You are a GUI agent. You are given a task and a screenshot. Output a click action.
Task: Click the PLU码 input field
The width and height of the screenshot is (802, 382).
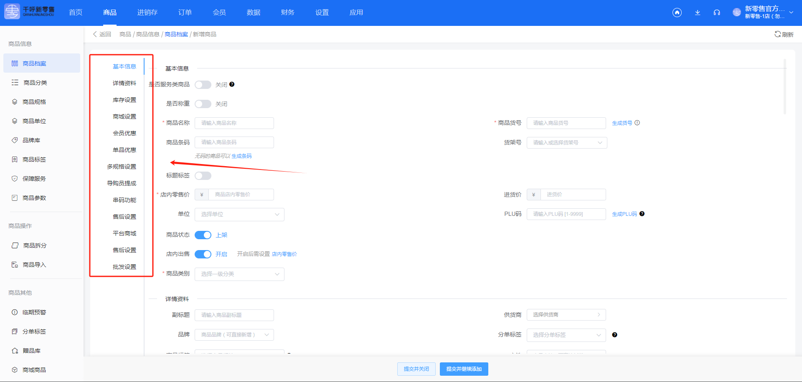566,214
